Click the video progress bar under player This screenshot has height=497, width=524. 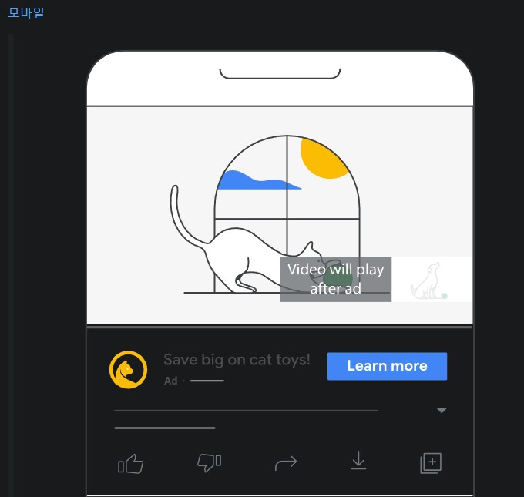click(x=280, y=327)
